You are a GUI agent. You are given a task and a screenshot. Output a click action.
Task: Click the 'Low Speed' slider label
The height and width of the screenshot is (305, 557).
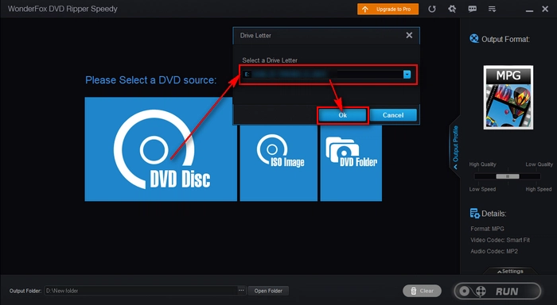(482, 189)
